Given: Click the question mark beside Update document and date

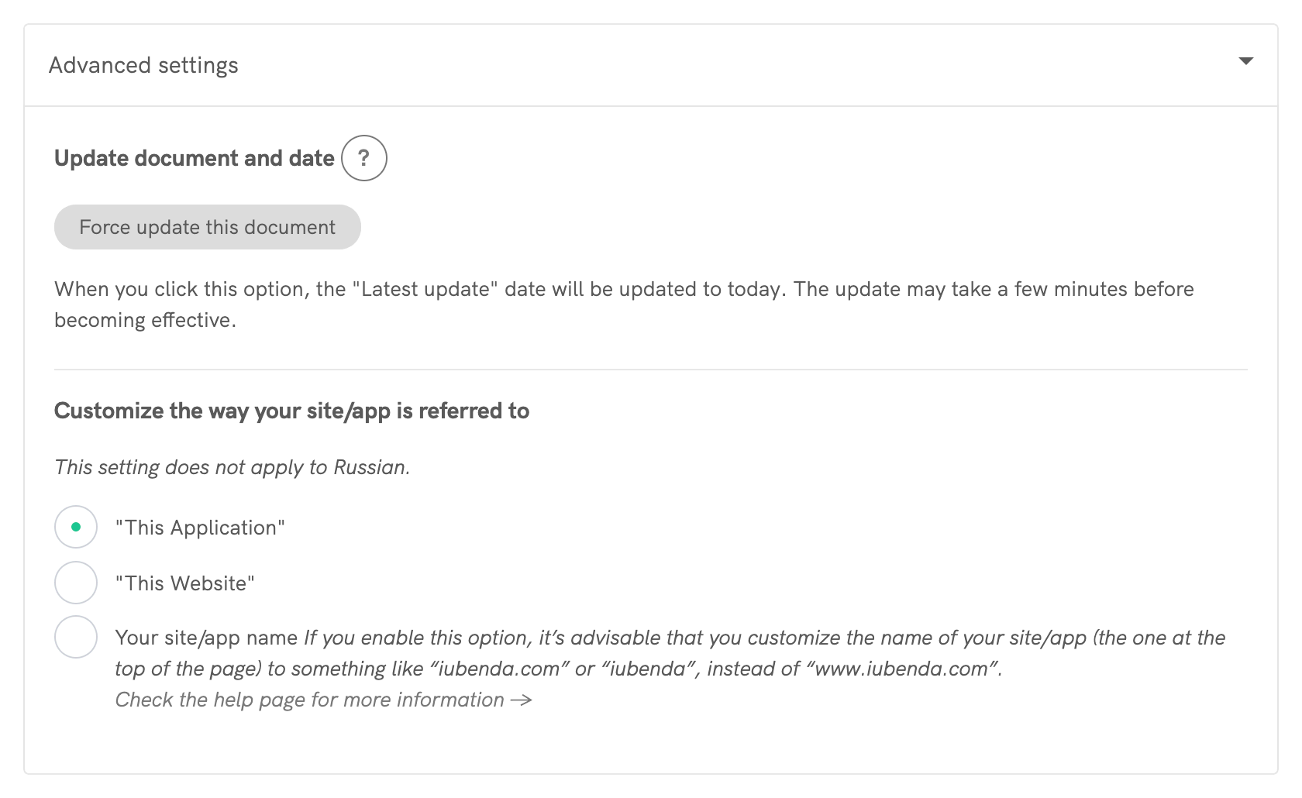Looking at the screenshot, I should (x=363, y=158).
